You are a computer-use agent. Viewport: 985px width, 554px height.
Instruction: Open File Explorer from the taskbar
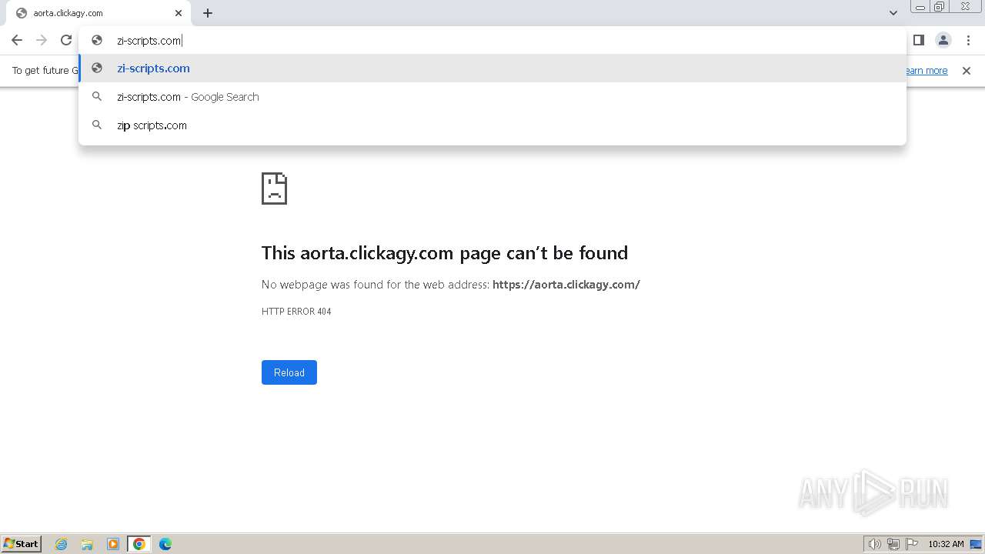(x=87, y=544)
